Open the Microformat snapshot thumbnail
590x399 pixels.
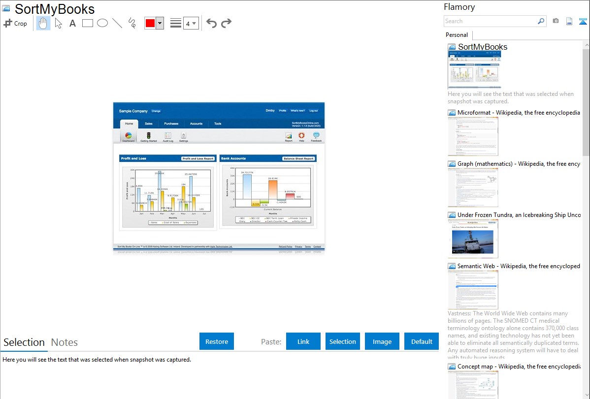click(x=473, y=136)
